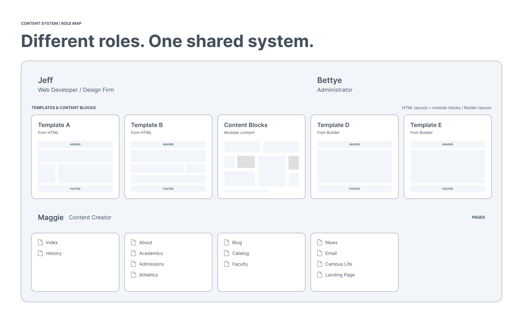Click the document icon next to Academics
Screen dimensions: 523x323
133,253
